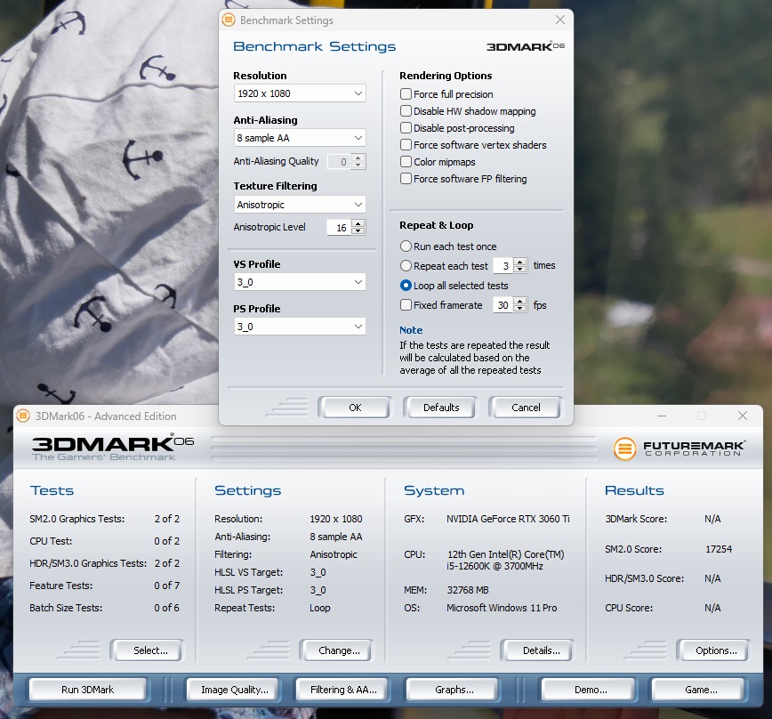Open Graphs... tool
This screenshot has height=719, width=772.
tap(454, 690)
